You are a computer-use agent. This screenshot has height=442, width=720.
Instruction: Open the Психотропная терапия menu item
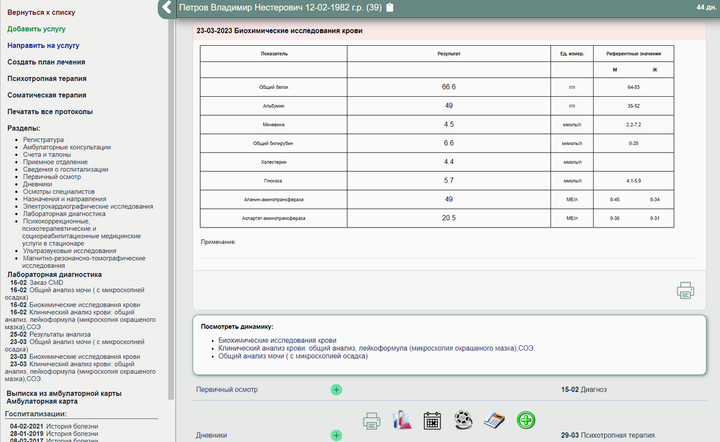click(47, 78)
